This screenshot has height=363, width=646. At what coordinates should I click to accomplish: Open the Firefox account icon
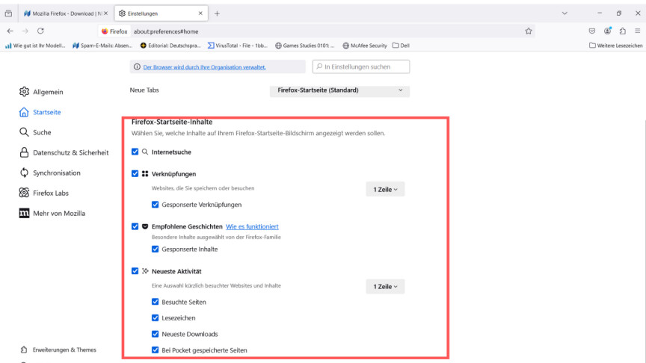[607, 31]
